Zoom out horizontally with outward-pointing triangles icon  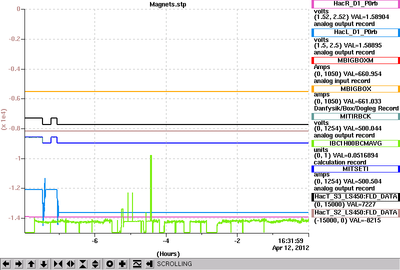point(70,264)
